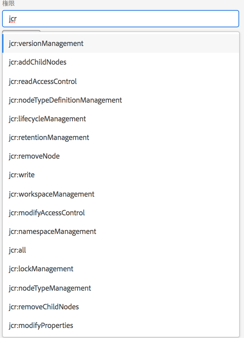Pick the jcr:removeChildNodes option
This screenshot has width=244, height=338.
pyautogui.click(x=44, y=307)
